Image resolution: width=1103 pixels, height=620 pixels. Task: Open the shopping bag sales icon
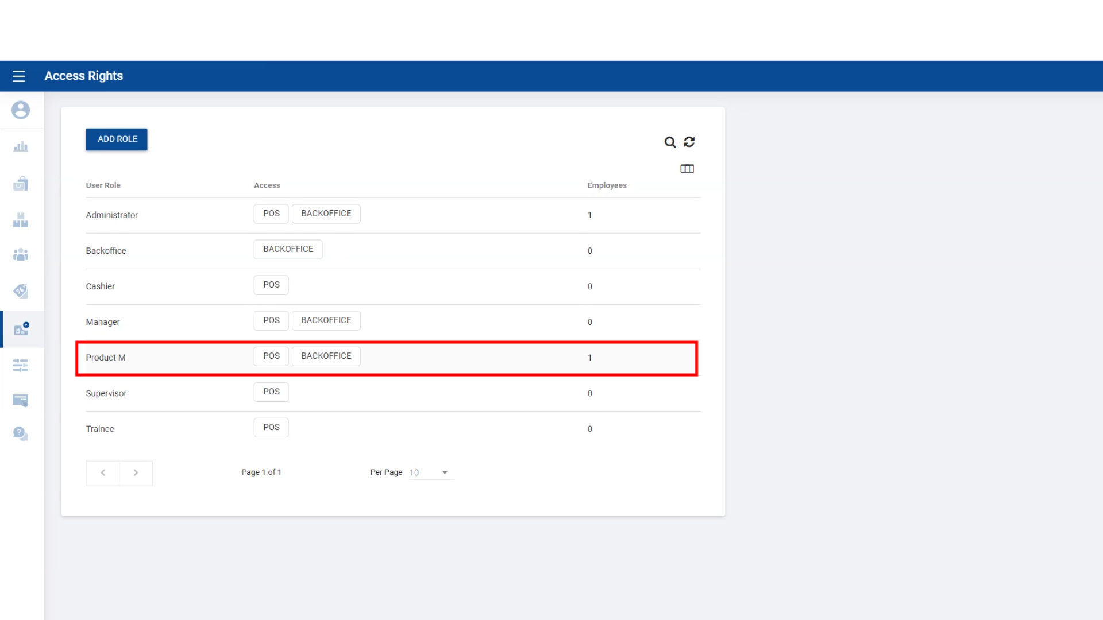coord(21,184)
